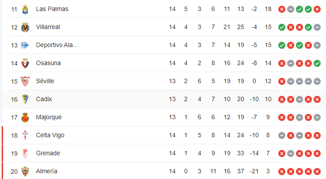Click Séville's points value 12
326x179 pixels.
coord(268,81)
